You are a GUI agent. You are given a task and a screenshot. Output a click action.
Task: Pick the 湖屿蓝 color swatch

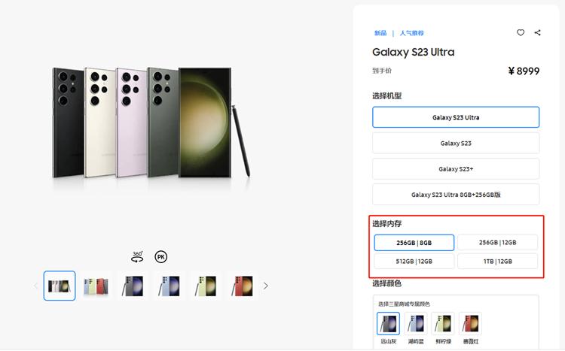tap(415, 324)
